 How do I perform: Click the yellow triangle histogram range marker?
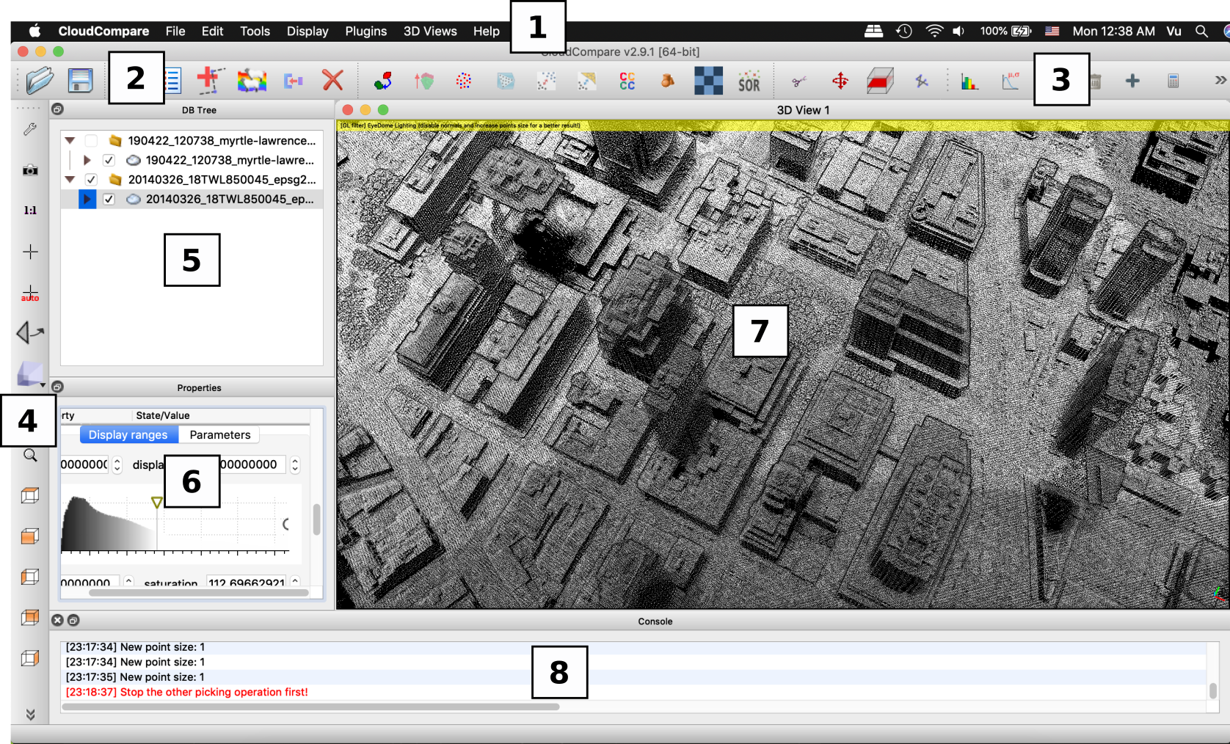[x=156, y=503]
